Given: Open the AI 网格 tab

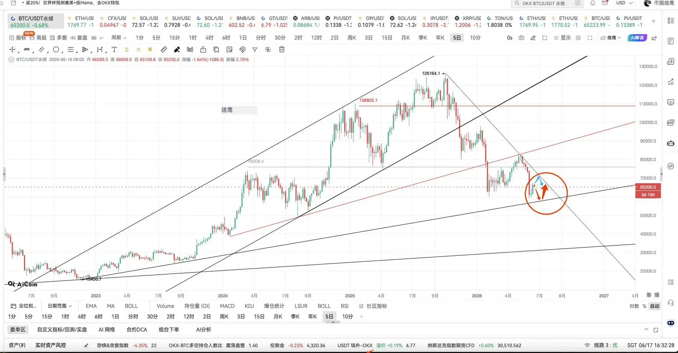Looking at the screenshot, I should 107,330.
